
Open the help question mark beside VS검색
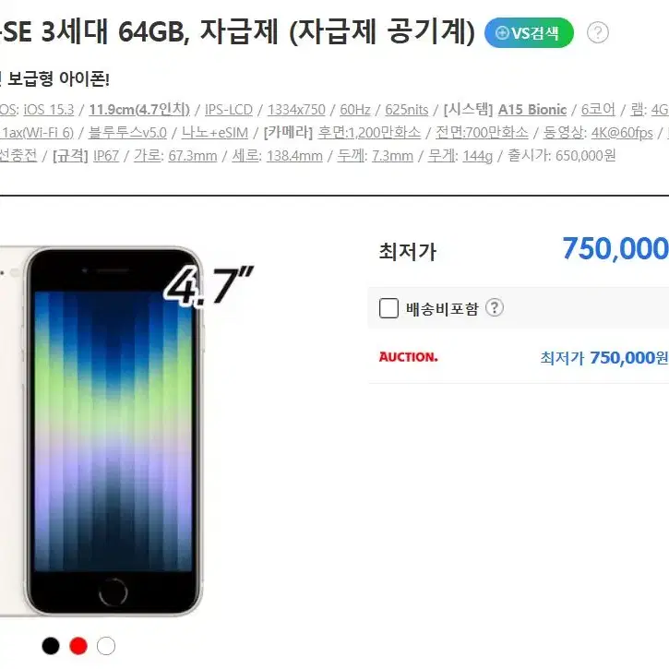[597, 32]
